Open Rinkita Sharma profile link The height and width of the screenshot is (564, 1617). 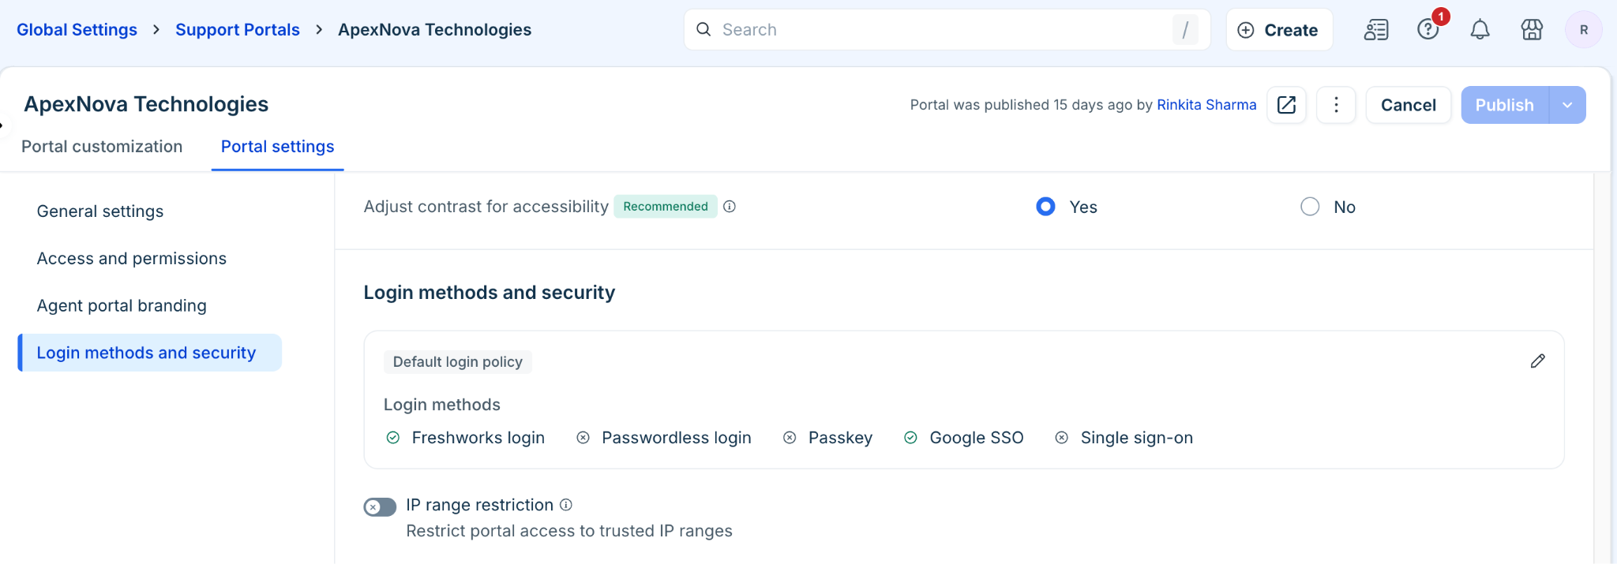pyautogui.click(x=1206, y=105)
